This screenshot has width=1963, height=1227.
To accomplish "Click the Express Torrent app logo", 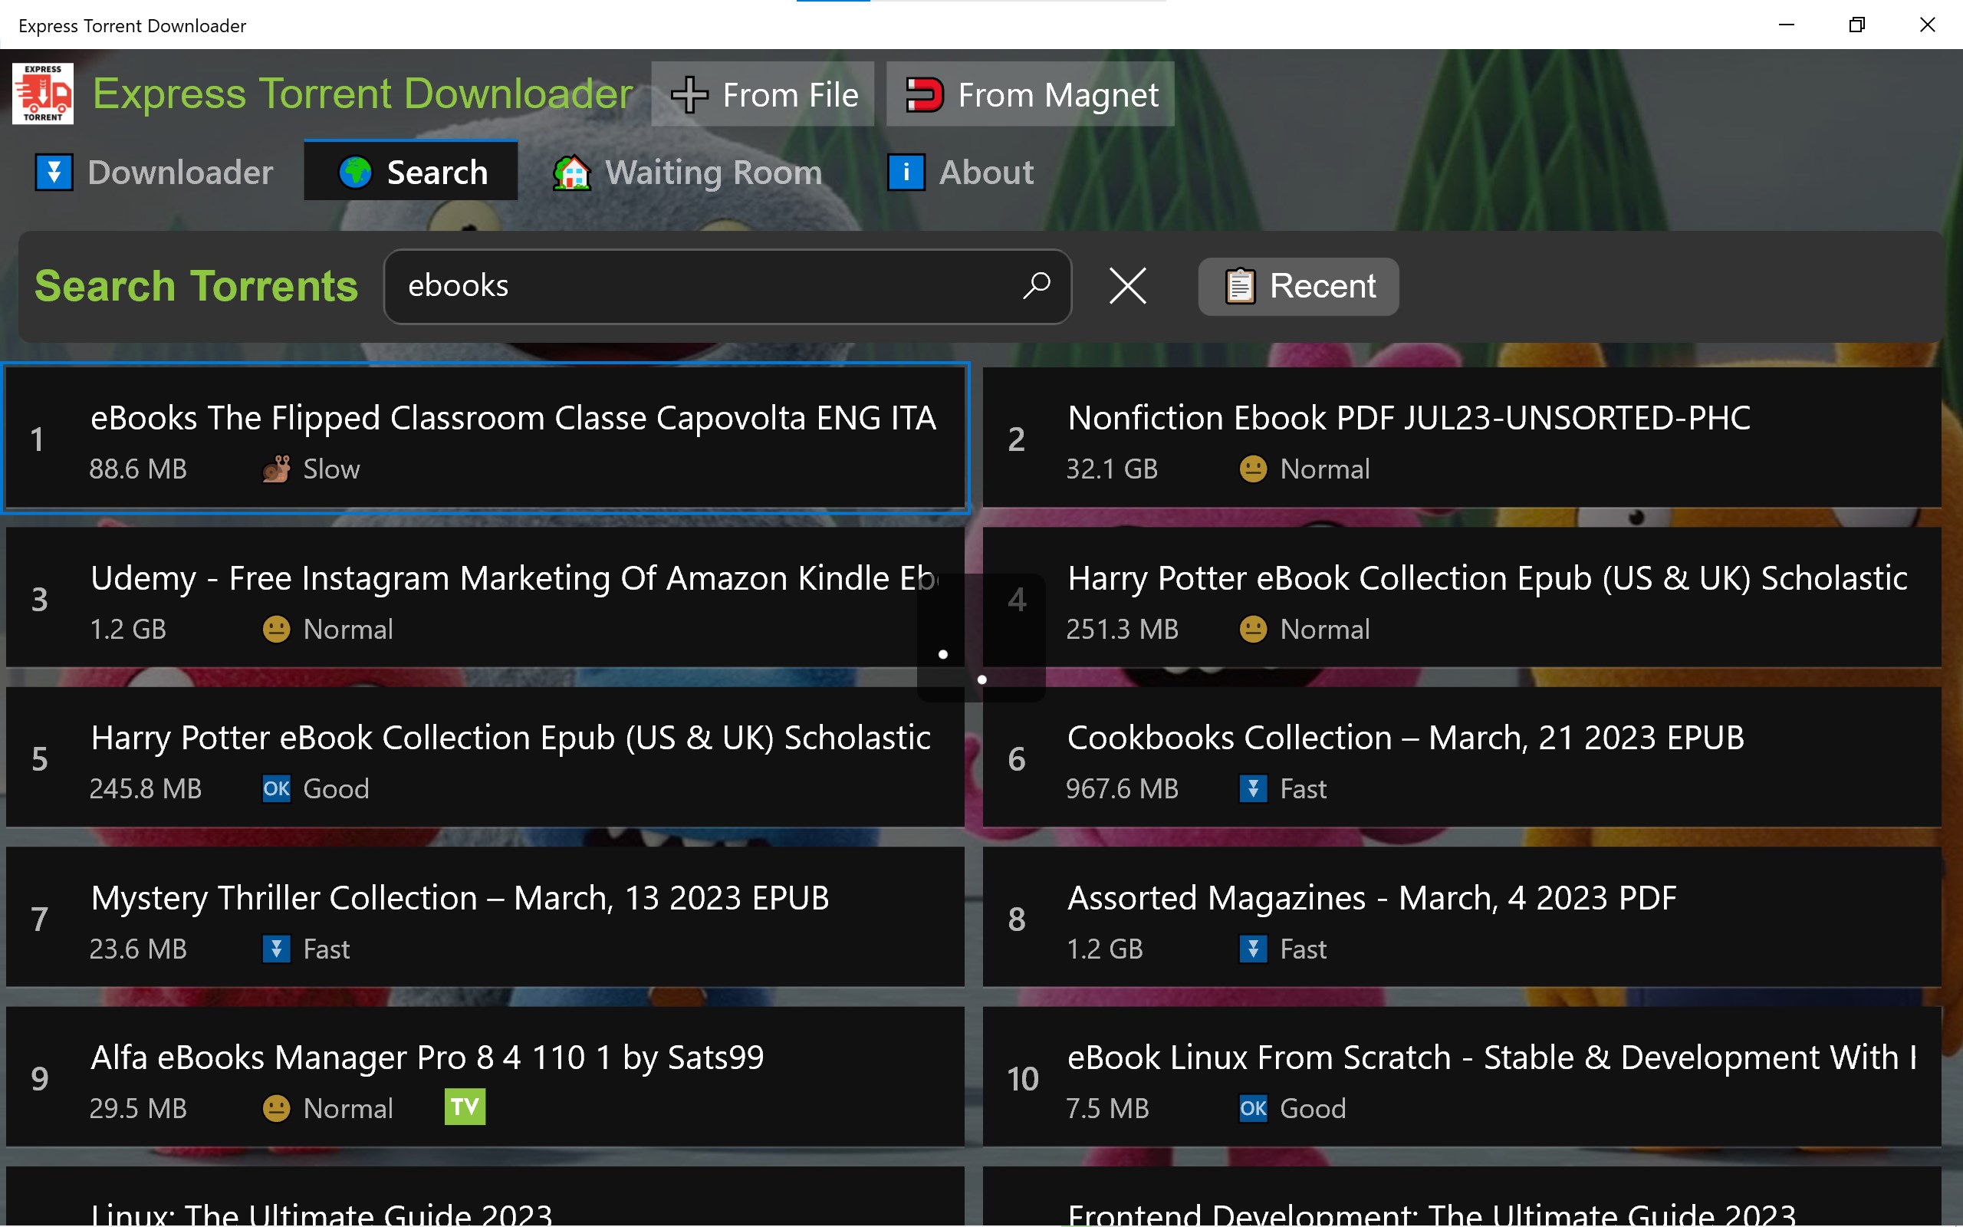I will [43, 94].
